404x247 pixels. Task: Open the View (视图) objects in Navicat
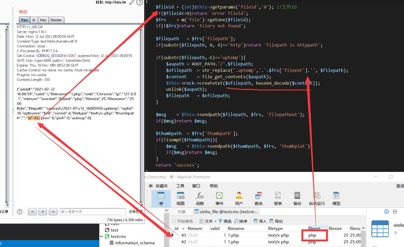pos(181,199)
